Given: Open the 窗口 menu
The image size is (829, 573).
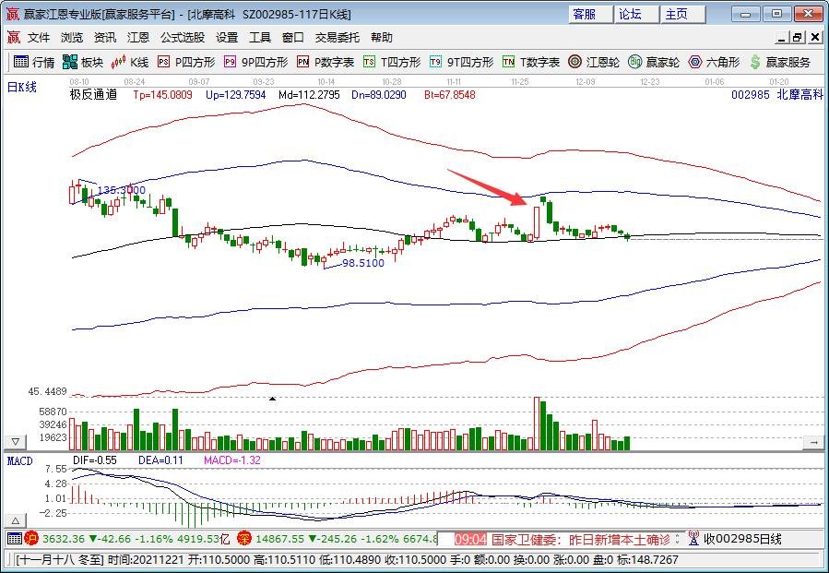Looking at the screenshot, I should (293, 38).
